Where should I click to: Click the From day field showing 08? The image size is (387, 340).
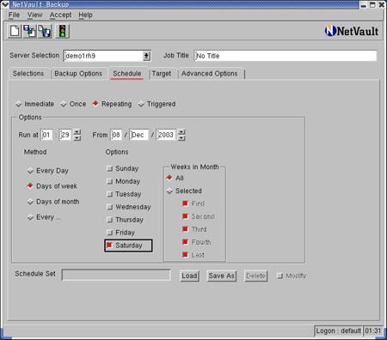pyautogui.click(x=116, y=135)
